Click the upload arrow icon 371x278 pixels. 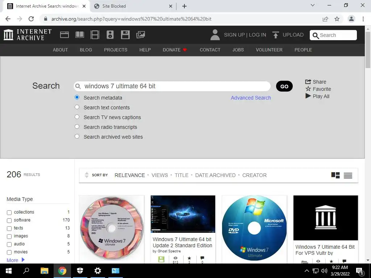(275, 35)
